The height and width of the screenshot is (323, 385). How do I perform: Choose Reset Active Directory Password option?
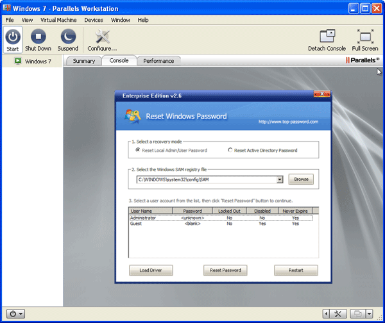tap(230, 150)
